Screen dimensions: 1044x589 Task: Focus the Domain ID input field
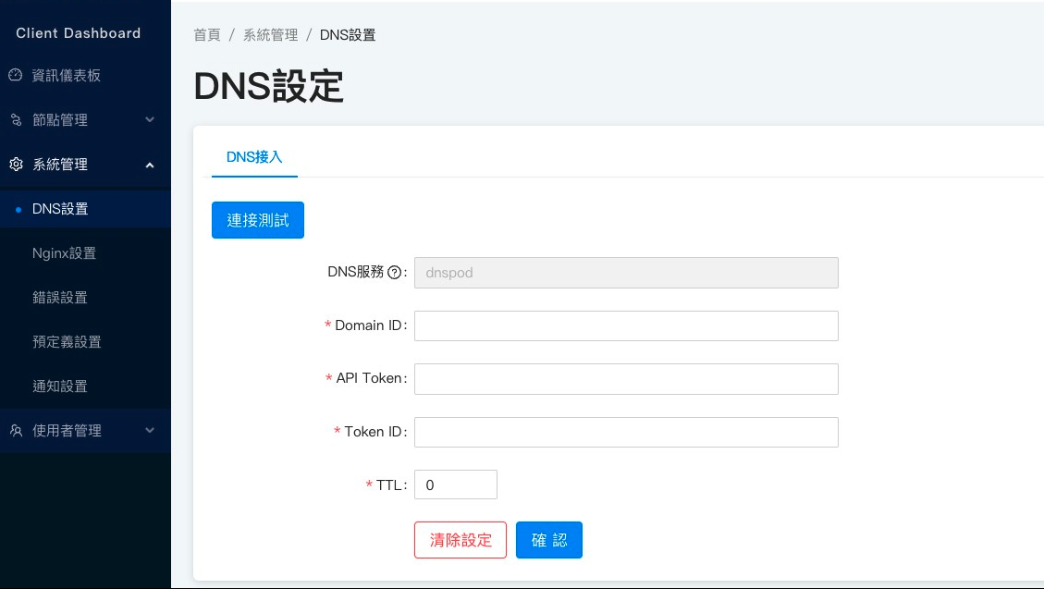point(626,325)
